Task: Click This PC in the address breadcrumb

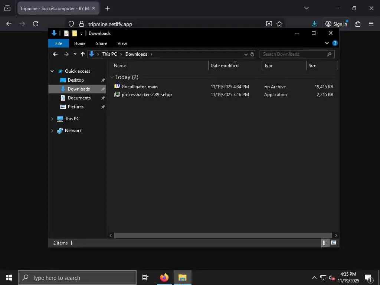Action: 109,54
